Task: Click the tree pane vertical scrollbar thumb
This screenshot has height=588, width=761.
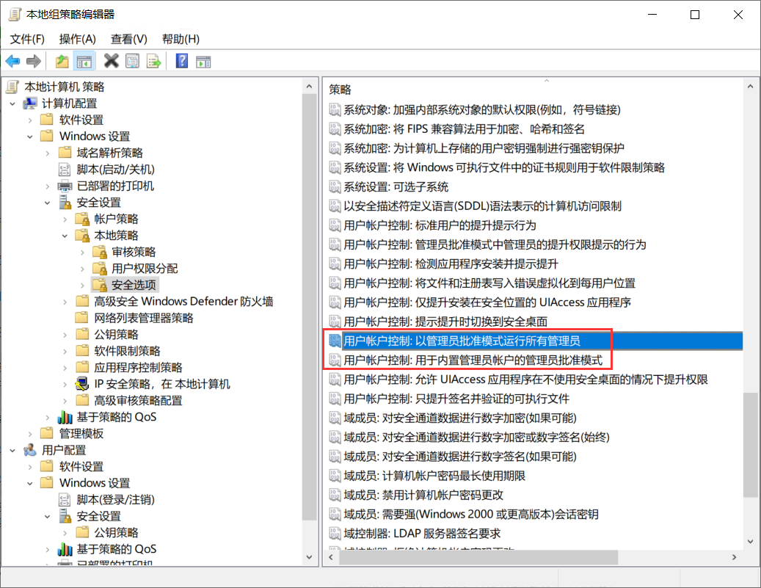Action: (x=309, y=307)
